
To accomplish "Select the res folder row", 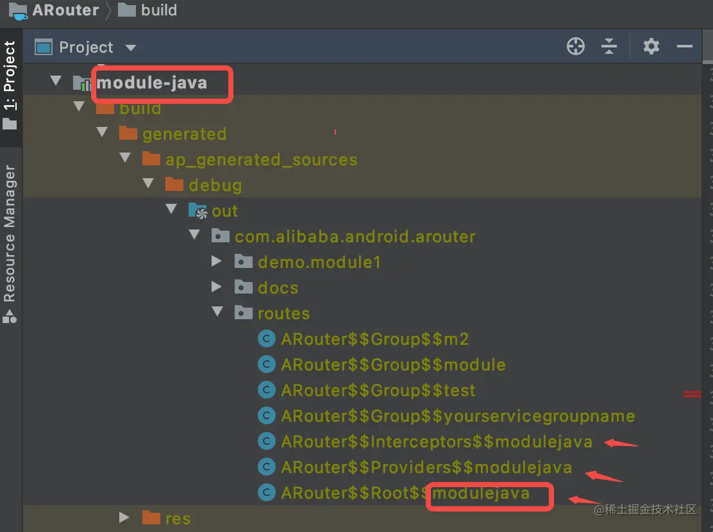I will tap(362, 519).
